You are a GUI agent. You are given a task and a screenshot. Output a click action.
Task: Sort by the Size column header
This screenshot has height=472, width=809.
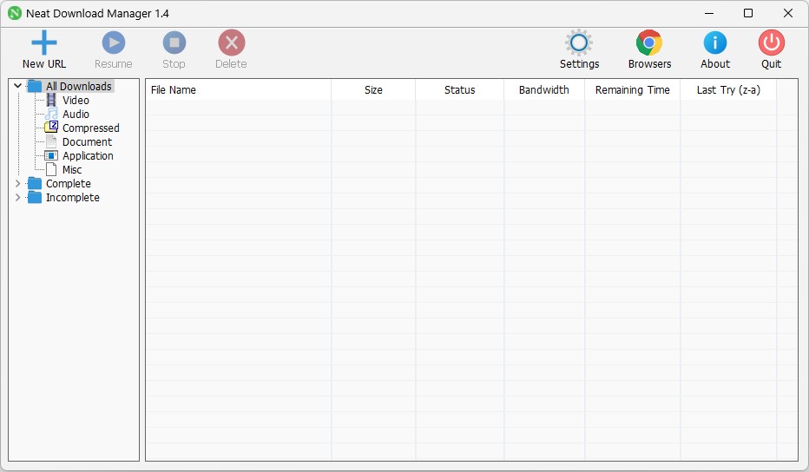coord(373,89)
